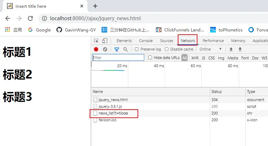
Task: Filter requests by Media
Action: [233, 58]
